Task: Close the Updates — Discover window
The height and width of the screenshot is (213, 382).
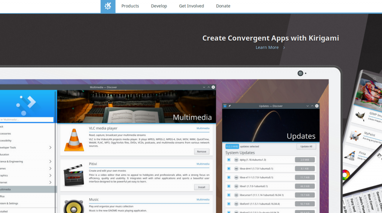Action: tap(317, 106)
